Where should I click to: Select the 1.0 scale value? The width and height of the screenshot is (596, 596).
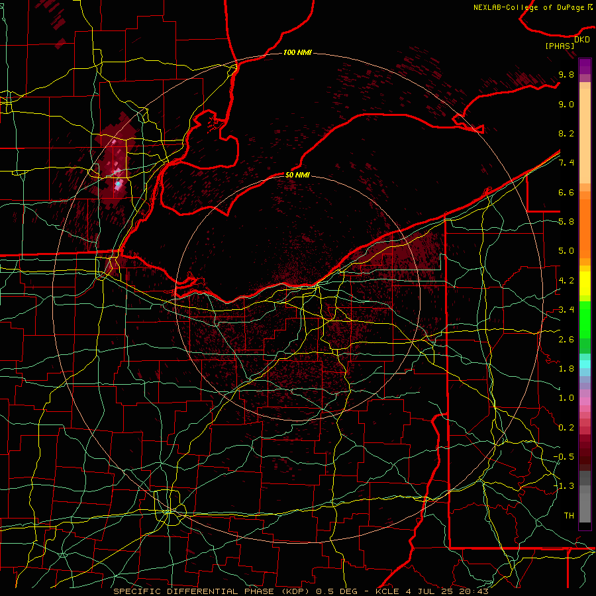coord(566,398)
